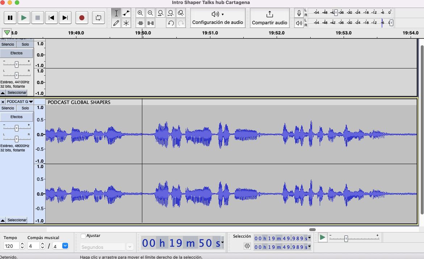Click the recording meter microphone icon
The height and width of the screenshot is (259, 424).
click(299, 13)
